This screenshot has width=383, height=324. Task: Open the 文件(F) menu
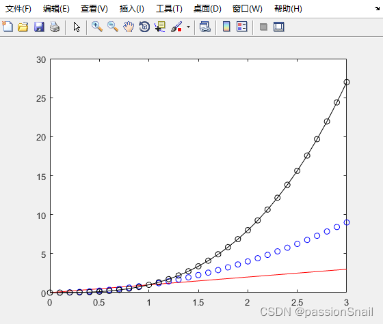click(x=18, y=9)
